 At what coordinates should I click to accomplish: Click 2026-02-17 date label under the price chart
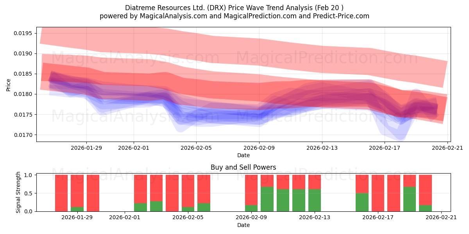(385, 148)
